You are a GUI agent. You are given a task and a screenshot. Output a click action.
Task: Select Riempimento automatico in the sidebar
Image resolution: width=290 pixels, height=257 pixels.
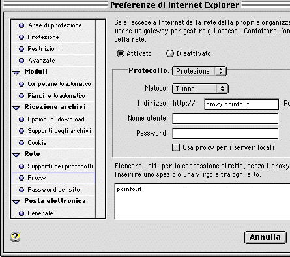tap(53, 96)
